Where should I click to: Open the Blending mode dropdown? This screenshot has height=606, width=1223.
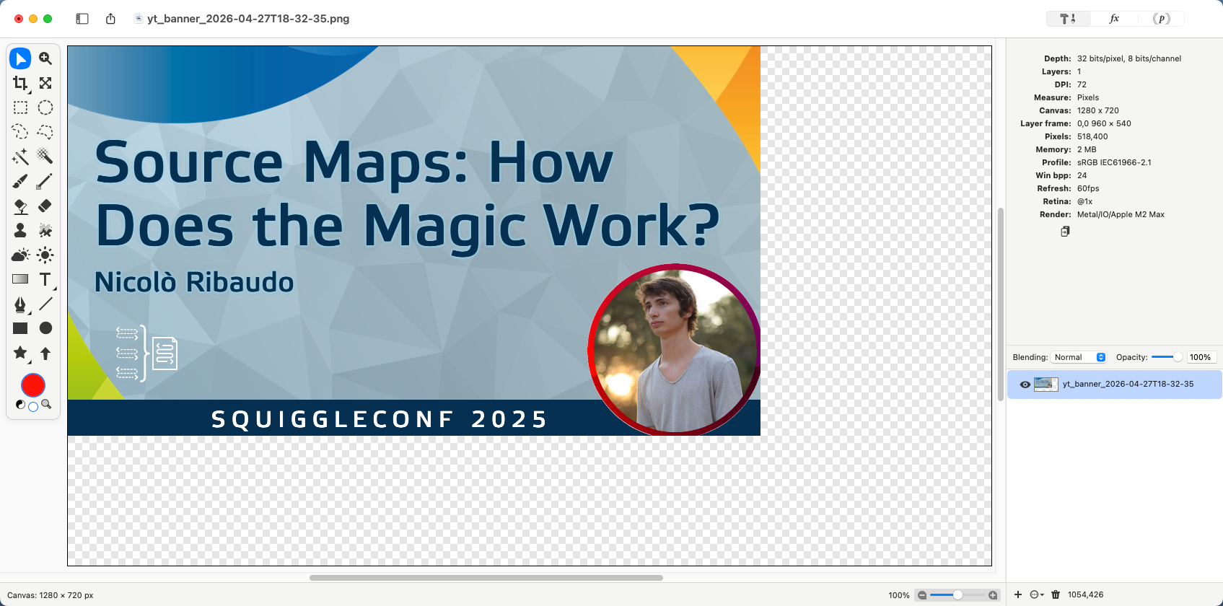pos(1079,357)
